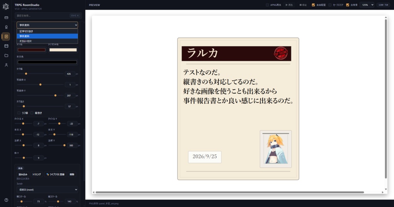Adjust the 注釈 X slider
The image size is (394, 207).
23,145
